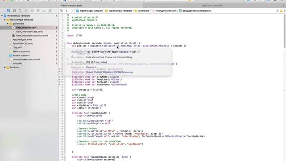Show the Report navigator speech-bubble icon

[50, 11]
